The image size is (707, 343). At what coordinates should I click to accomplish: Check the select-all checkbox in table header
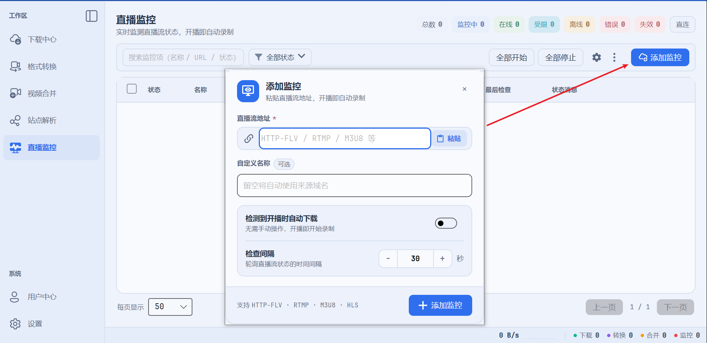pos(132,89)
